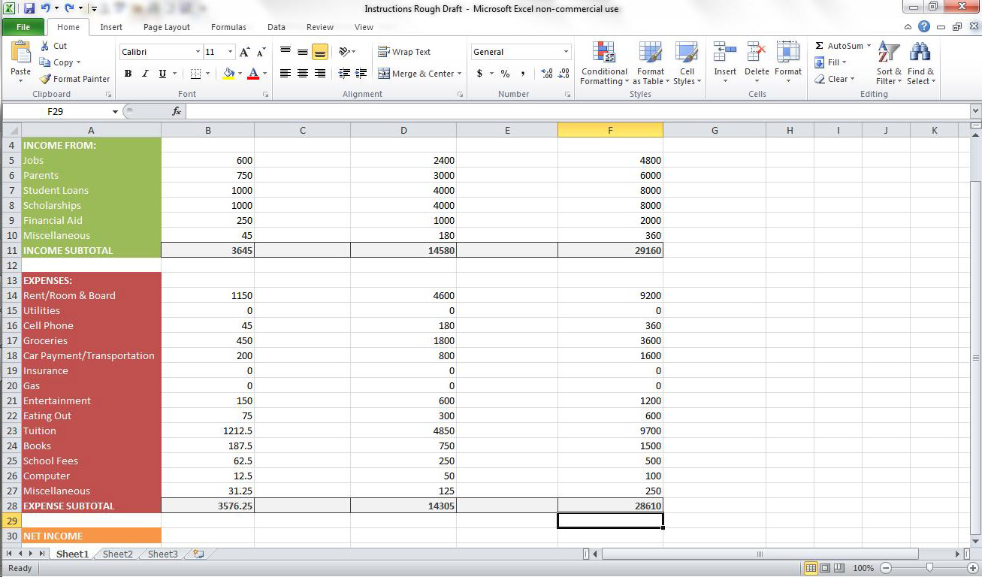Click the Undo arrow icon
This screenshot has width=982, height=577.
click(46, 8)
